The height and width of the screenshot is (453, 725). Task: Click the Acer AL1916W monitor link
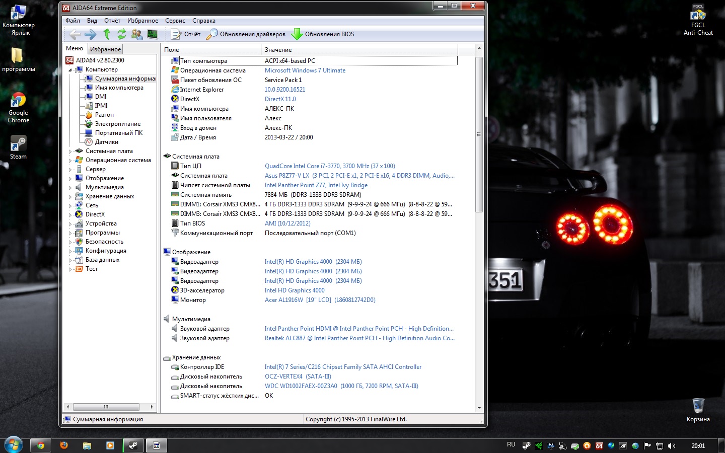point(320,300)
